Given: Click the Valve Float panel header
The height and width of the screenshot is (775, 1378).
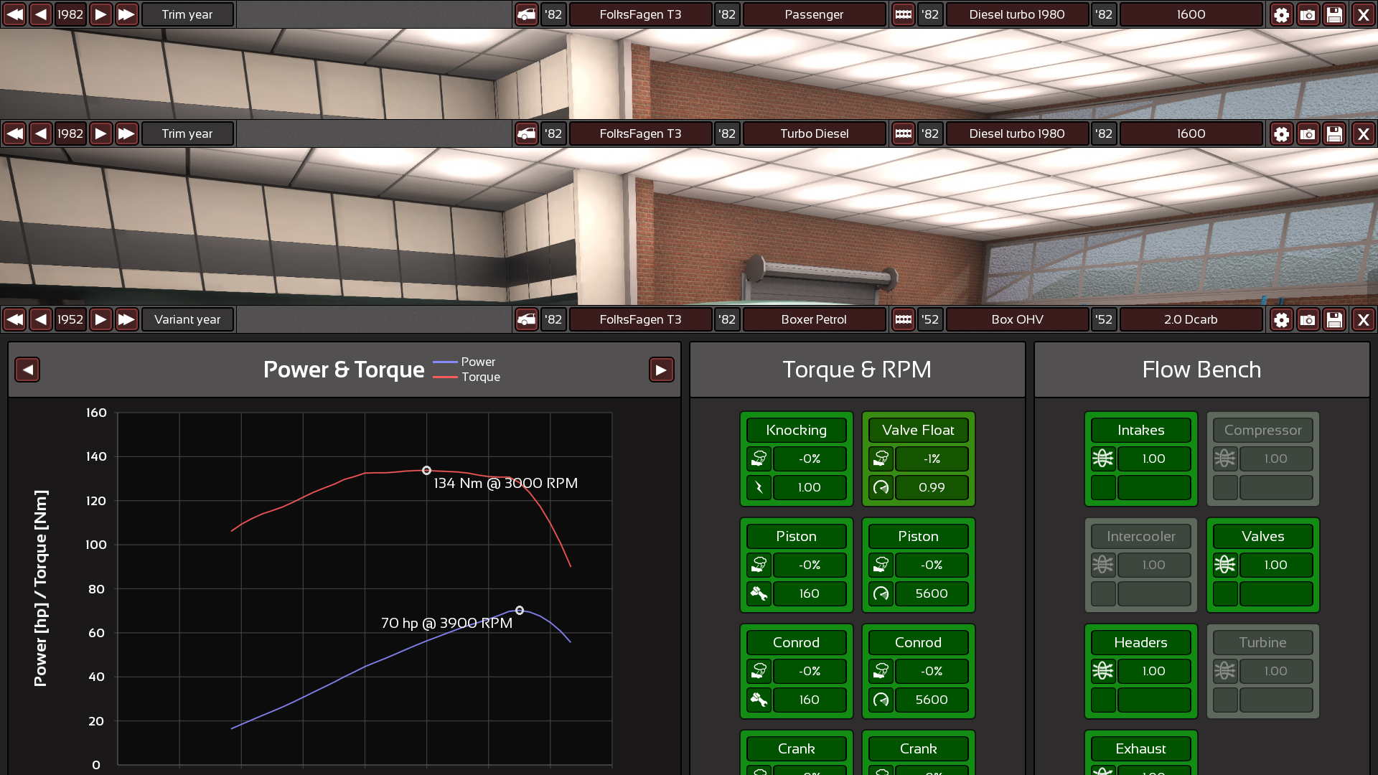Looking at the screenshot, I should (918, 430).
